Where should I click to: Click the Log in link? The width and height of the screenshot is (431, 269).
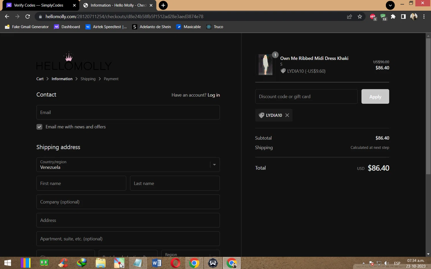(214, 95)
